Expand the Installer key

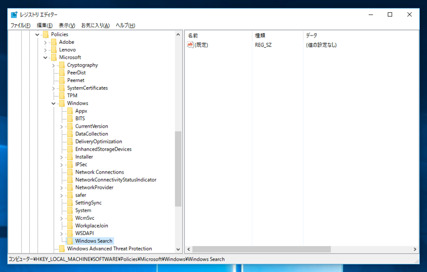[62, 157]
